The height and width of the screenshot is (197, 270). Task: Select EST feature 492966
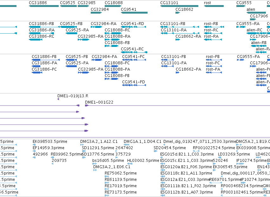tap(40, 154)
